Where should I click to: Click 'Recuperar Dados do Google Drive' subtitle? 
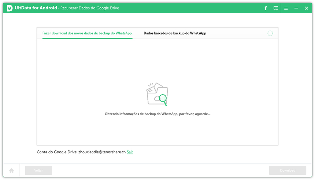[89, 8]
